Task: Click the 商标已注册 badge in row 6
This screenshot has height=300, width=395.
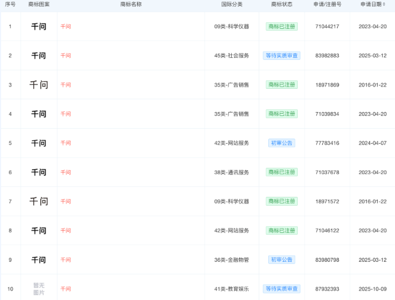Action: 282,172
